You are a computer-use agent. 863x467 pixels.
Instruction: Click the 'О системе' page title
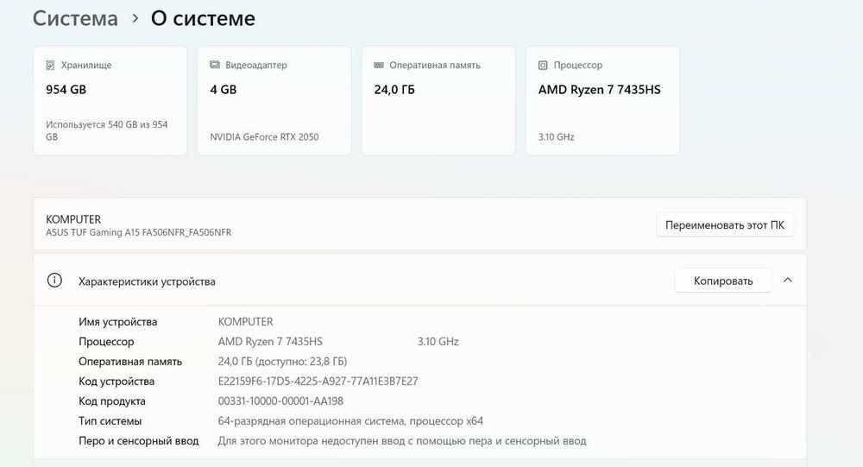tap(203, 19)
